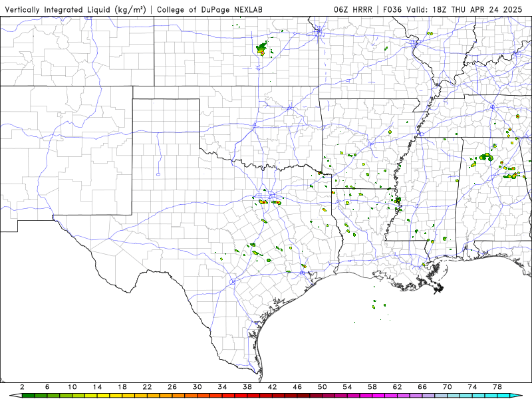Screen dimensions: 532x399
Task: Click the legend value "22"
Action: point(147,387)
